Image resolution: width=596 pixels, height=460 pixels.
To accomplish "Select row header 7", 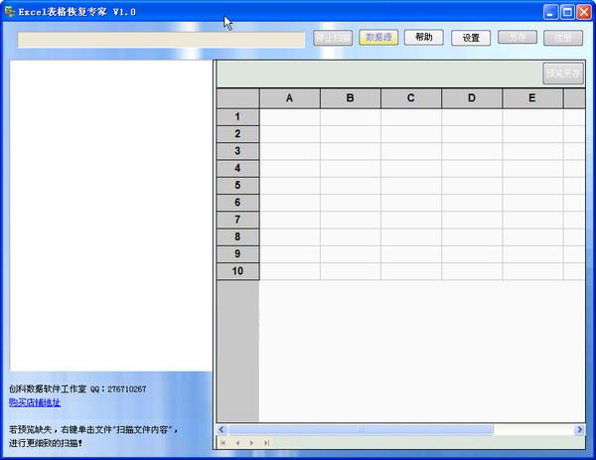I will click(x=238, y=220).
